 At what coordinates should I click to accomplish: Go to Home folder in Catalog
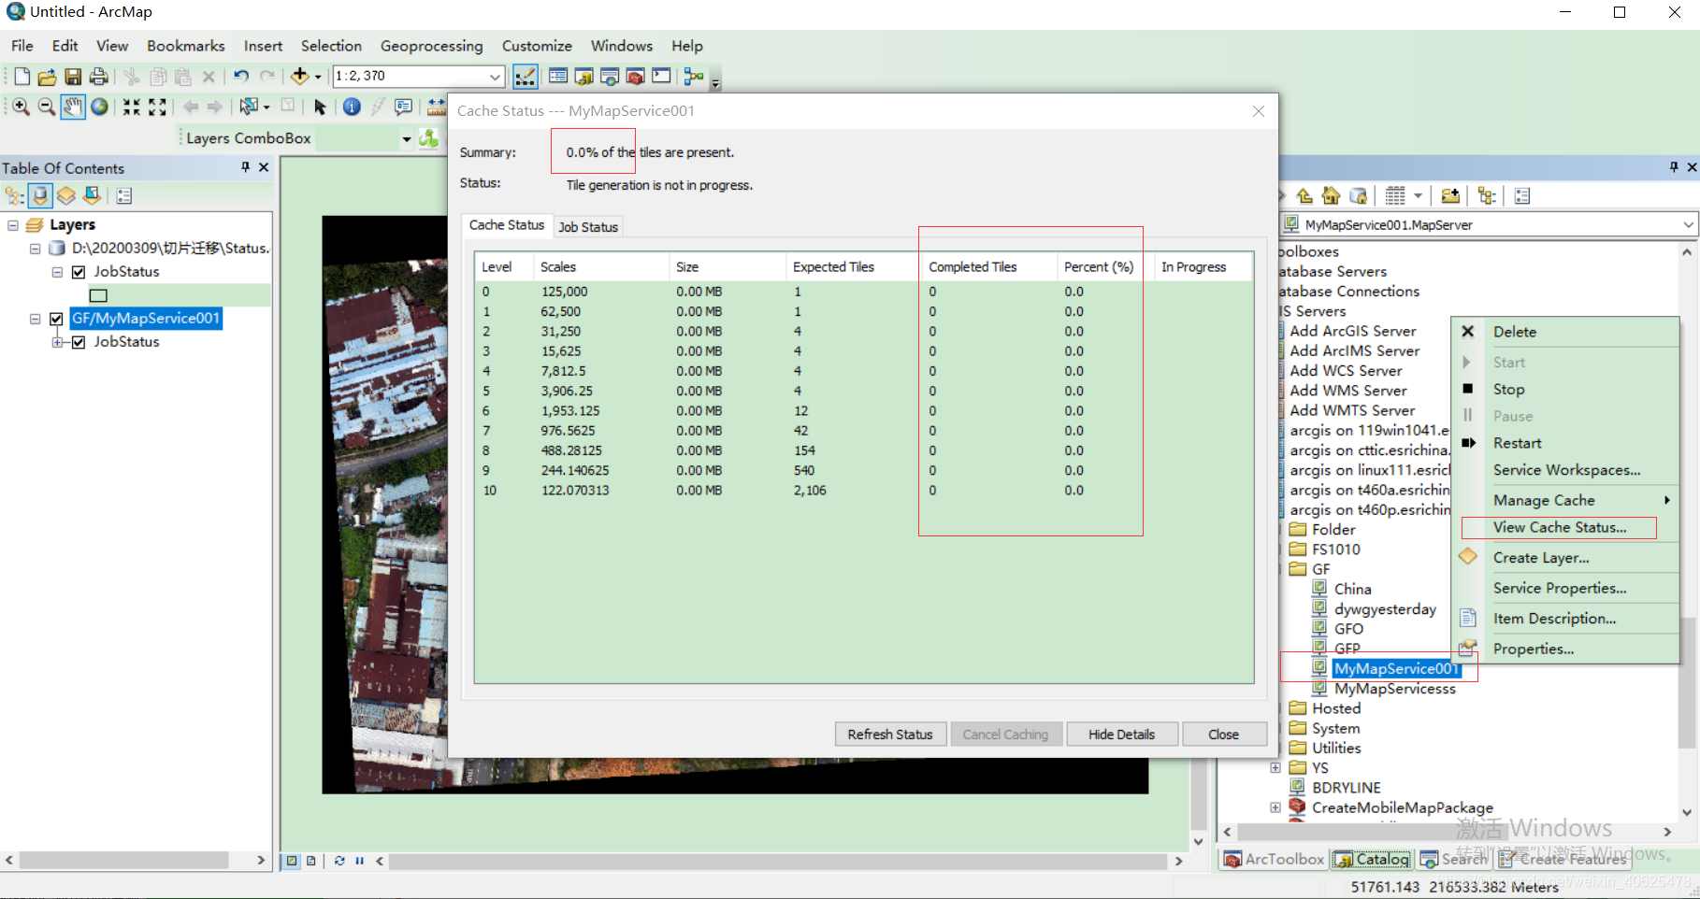point(1331,196)
